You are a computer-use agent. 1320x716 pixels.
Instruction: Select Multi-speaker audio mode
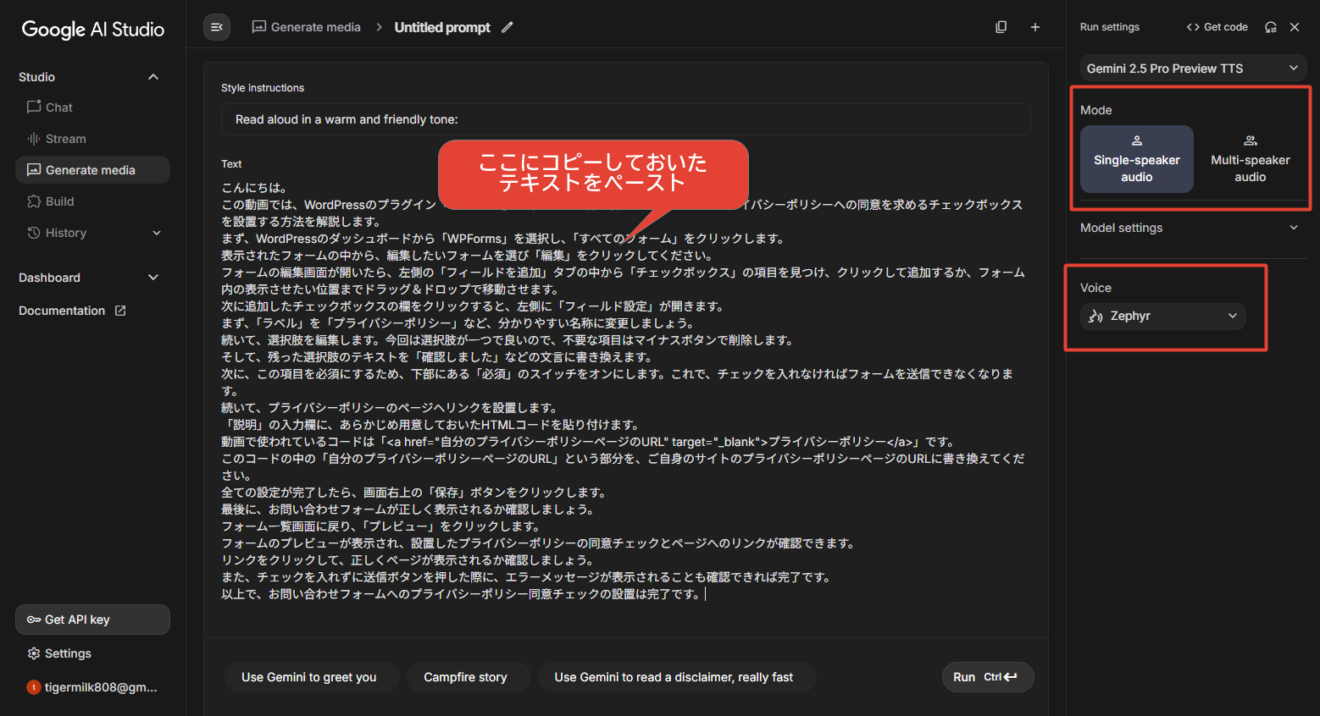1250,159
